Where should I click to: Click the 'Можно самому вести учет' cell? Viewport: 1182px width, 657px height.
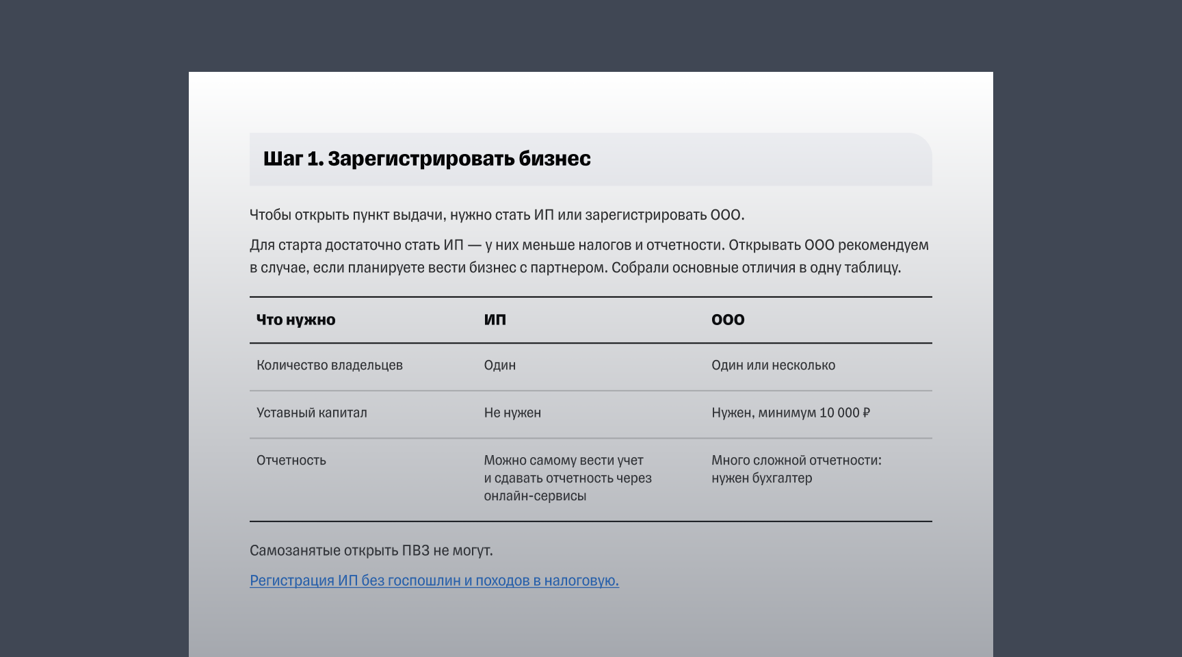[x=568, y=478]
